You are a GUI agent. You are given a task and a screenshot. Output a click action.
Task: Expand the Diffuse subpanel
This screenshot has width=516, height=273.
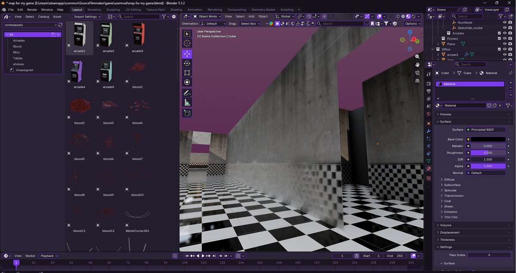point(449,179)
